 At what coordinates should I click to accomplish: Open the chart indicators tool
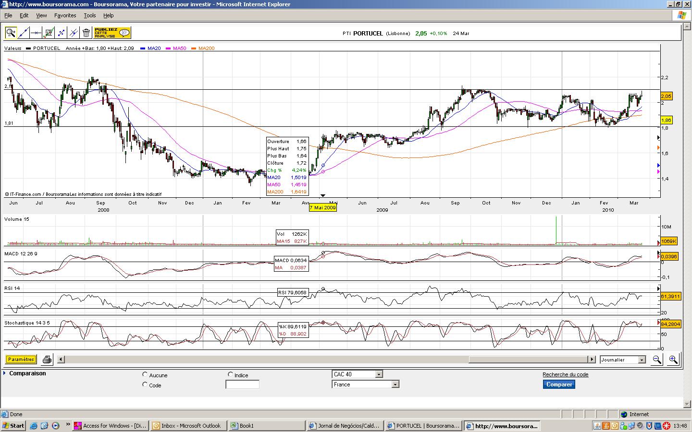pyautogui.click(x=49, y=33)
